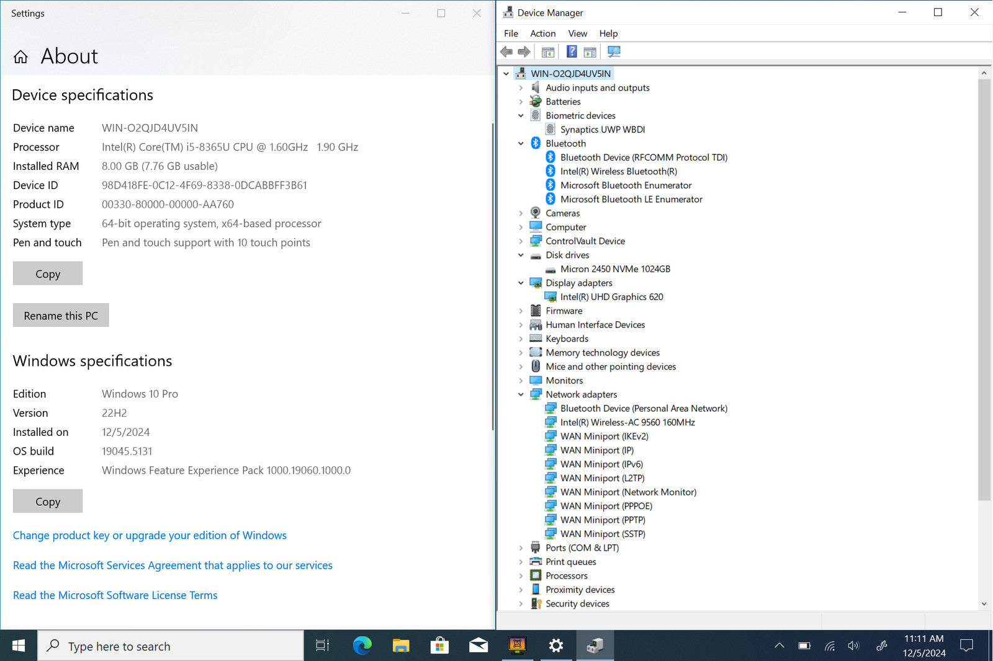Expand the Human Interface Devices node
Image resolution: width=993 pixels, height=661 pixels.
(x=521, y=325)
